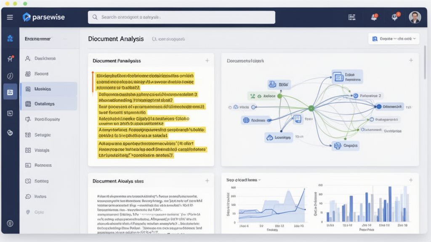Select the square image icon in the dark rail
This screenshot has width=431, height=242.
click(x=10, y=113)
